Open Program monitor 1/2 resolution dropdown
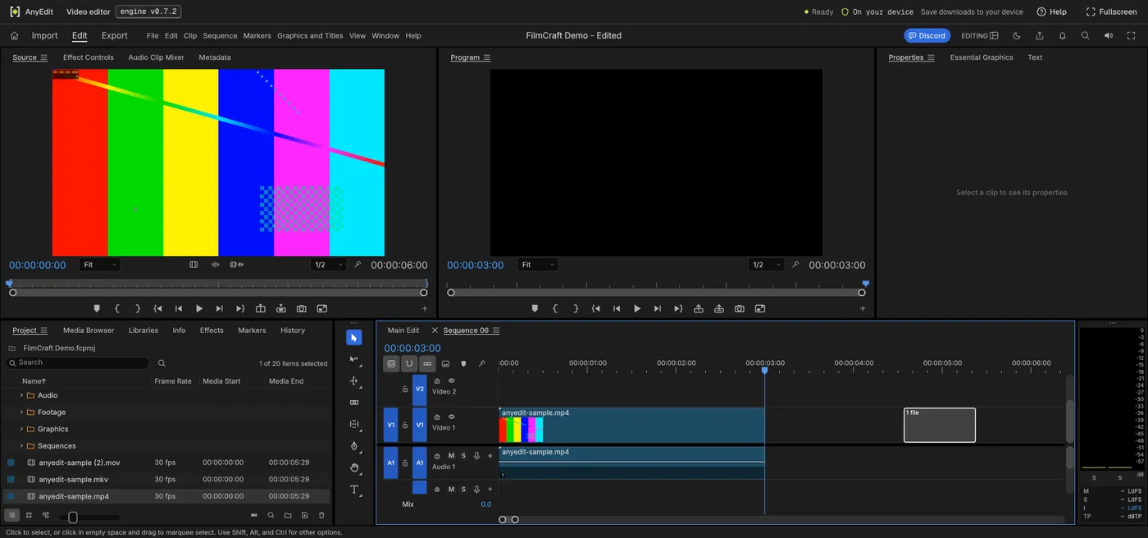The width and height of the screenshot is (1148, 538). pyautogui.click(x=768, y=265)
